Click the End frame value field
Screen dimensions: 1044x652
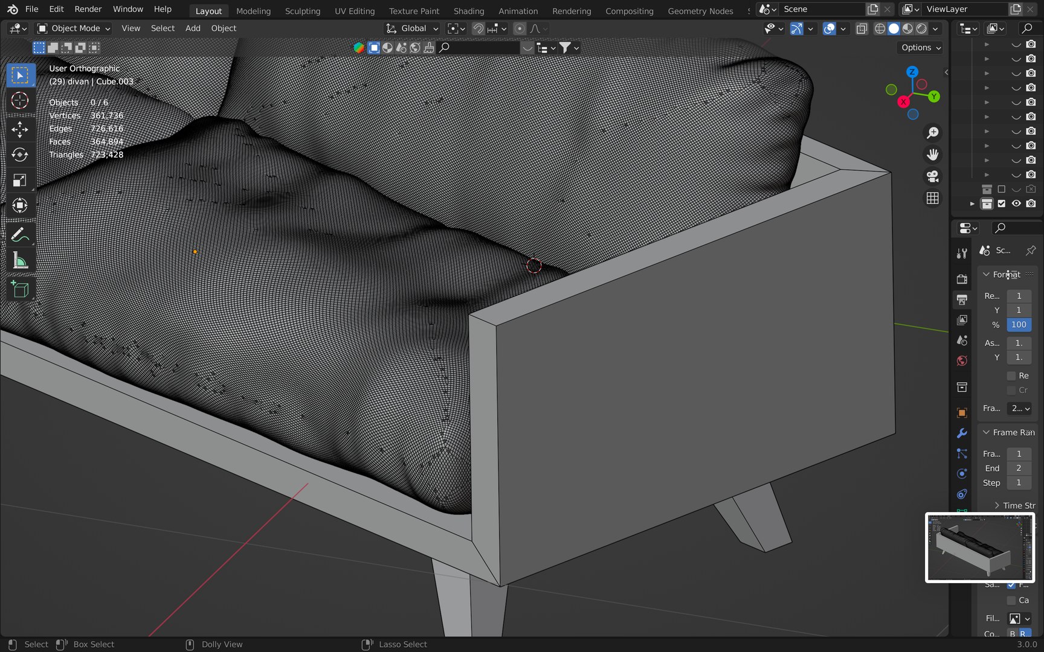[1019, 468]
